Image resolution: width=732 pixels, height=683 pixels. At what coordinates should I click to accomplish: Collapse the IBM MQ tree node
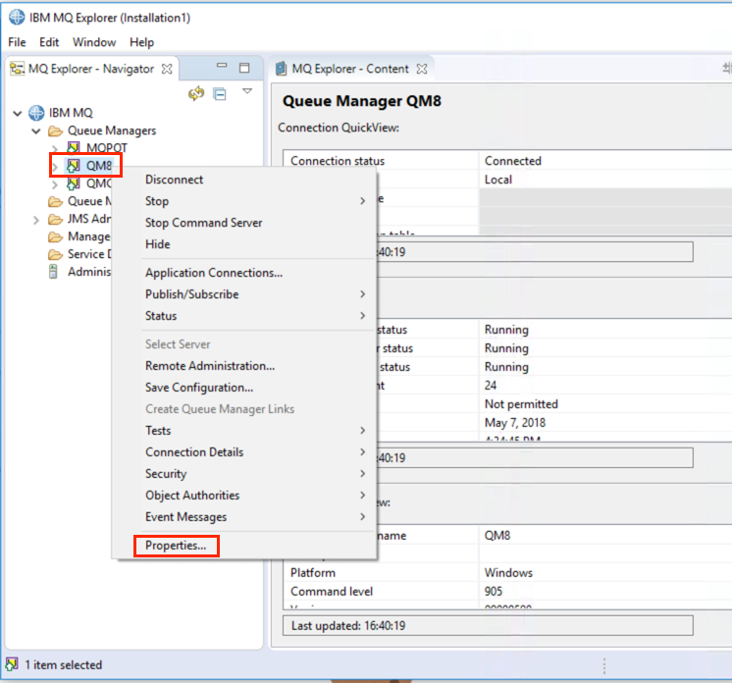pyautogui.click(x=18, y=114)
